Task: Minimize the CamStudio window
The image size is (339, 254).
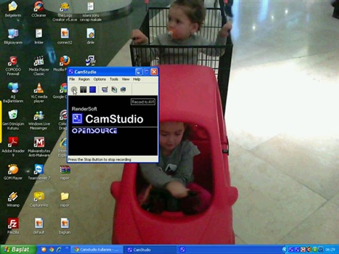Action: click(x=139, y=72)
